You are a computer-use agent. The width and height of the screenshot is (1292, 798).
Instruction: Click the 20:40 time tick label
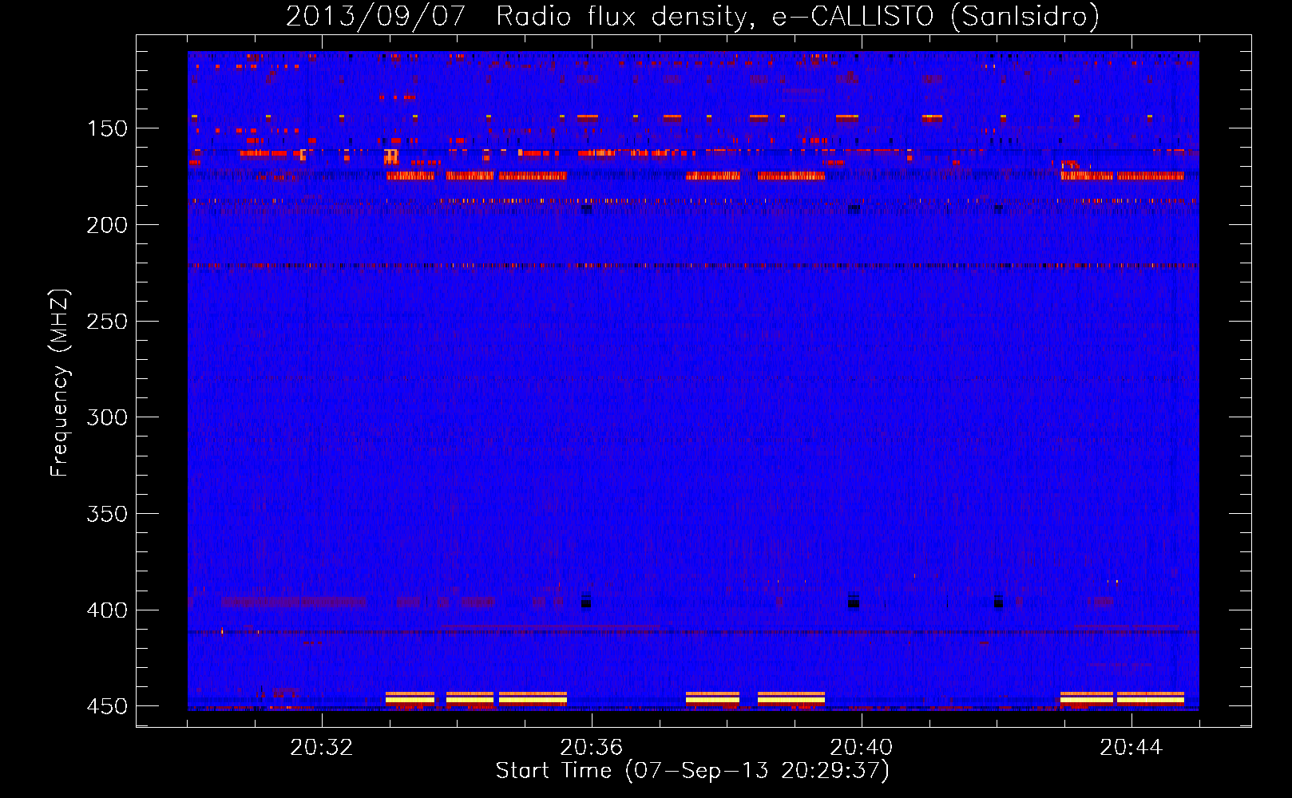point(862,748)
